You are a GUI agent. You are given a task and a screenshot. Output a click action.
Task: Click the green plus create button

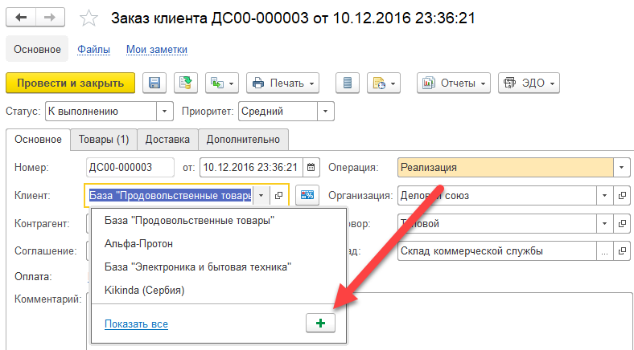[321, 323]
